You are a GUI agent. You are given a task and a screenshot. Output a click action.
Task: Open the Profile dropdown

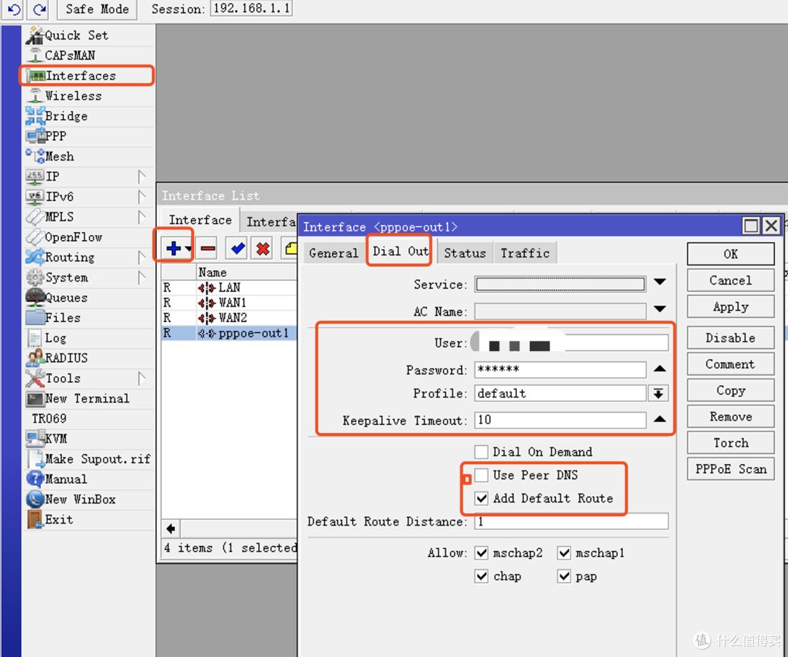(x=658, y=393)
